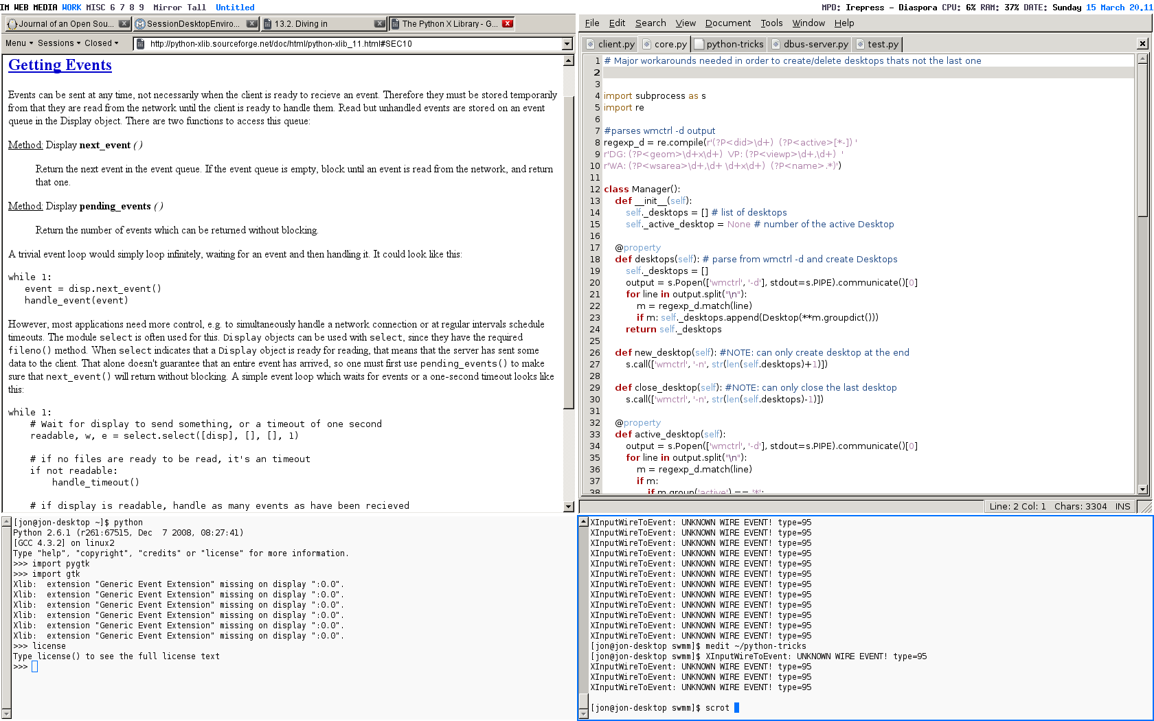
Task: Click the file icon on dbus-server.py tab
Action: pos(776,44)
